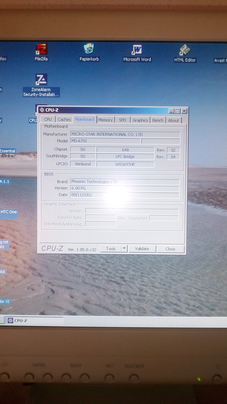
Task: Select the Essential desktop shortcut label
Action: (8, 151)
